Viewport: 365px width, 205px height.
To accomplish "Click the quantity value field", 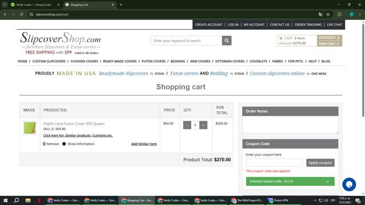I will 195,125.
